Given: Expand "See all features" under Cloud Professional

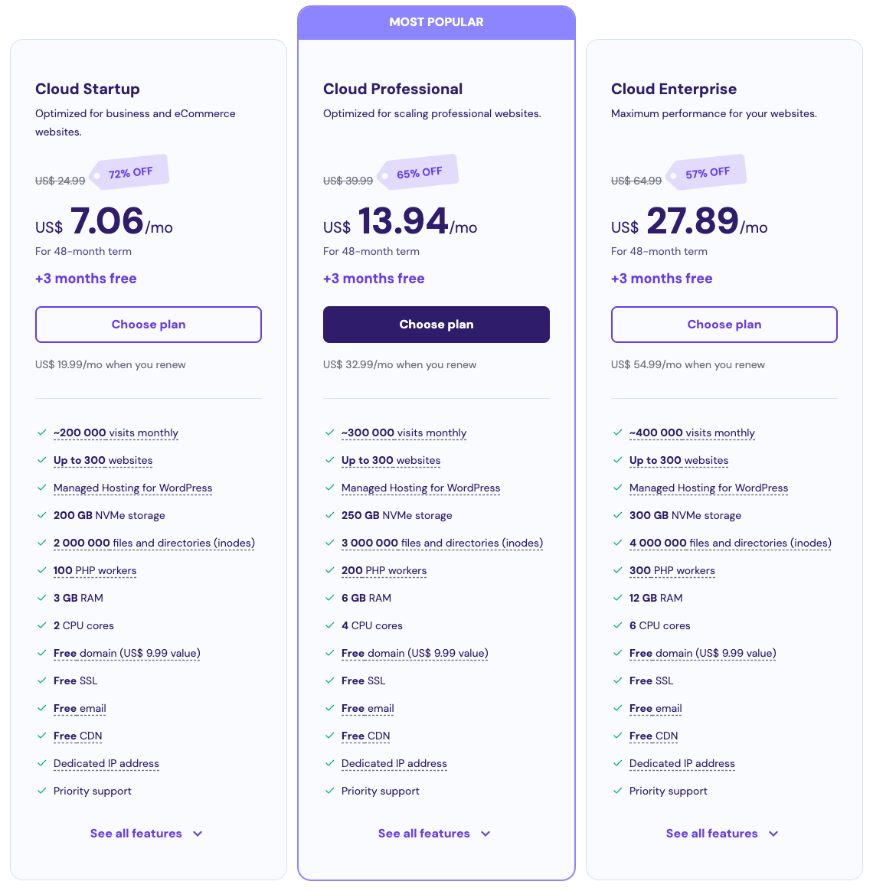Looking at the screenshot, I should click(x=435, y=834).
